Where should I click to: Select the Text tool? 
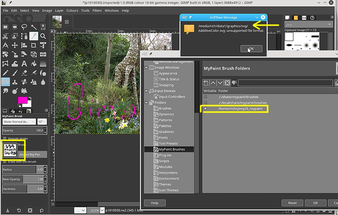(x=24, y=64)
